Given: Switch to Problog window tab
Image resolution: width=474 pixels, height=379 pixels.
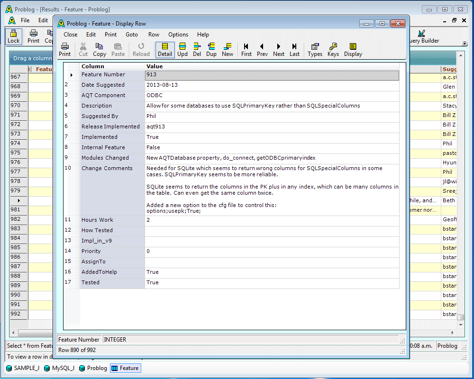Looking at the screenshot, I should click(93, 368).
